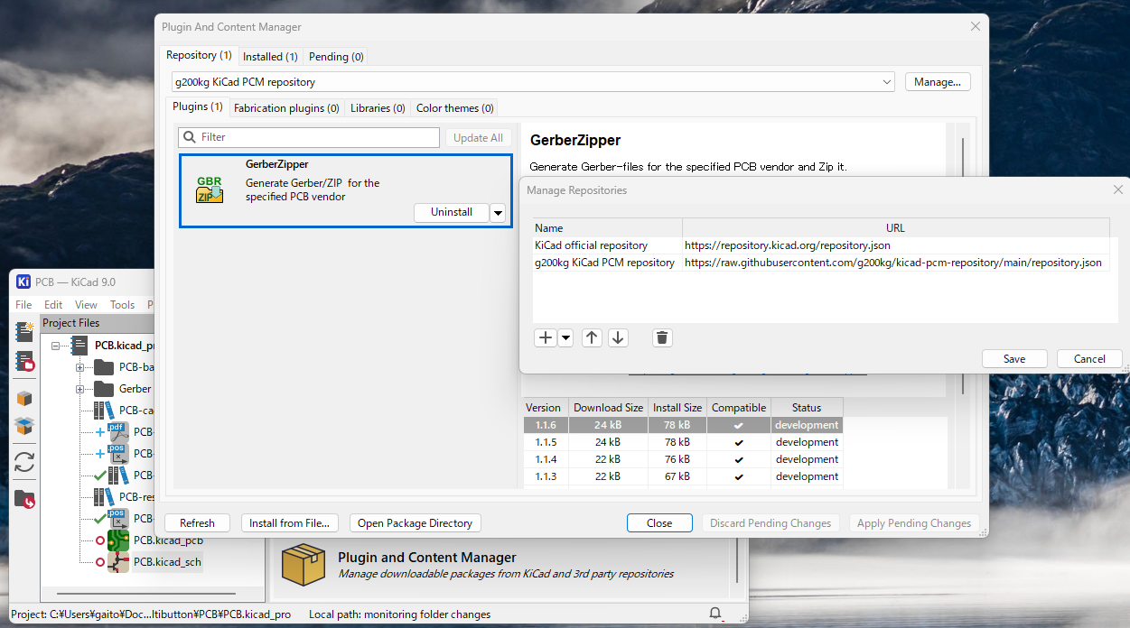Click Cancel in Manage Repositories
1130x628 pixels.
click(x=1089, y=358)
